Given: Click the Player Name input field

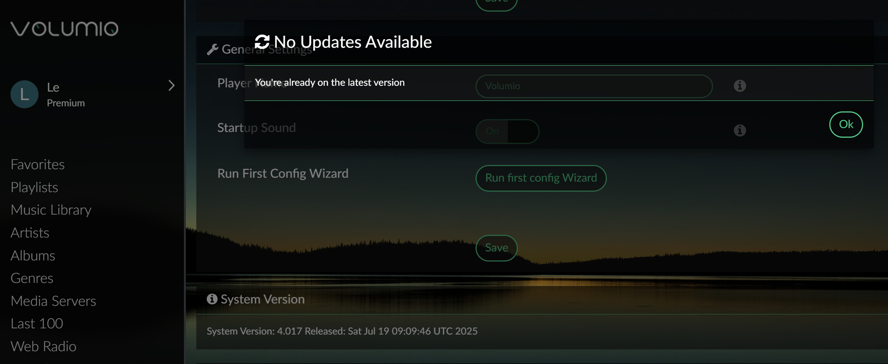Looking at the screenshot, I should [x=594, y=86].
